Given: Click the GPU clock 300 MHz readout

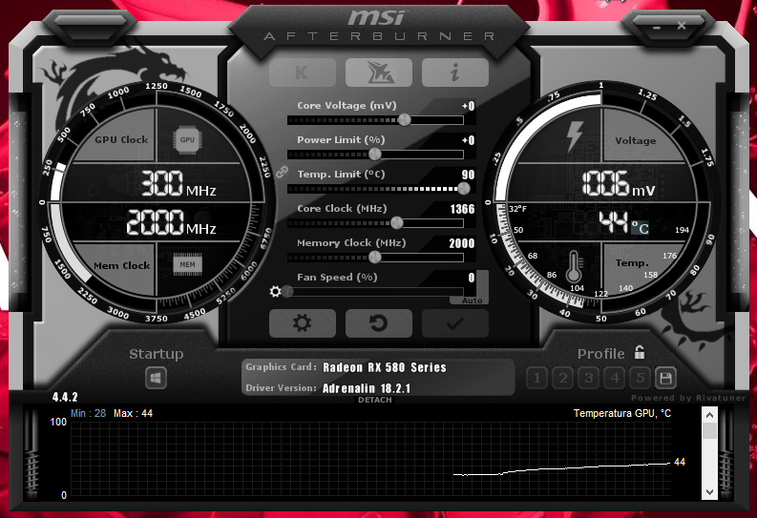Looking at the screenshot, I should [179, 183].
